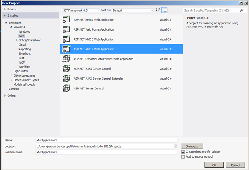Select the Samples tree item
Viewport: 249px width, 170px height.
[x=14, y=89]
